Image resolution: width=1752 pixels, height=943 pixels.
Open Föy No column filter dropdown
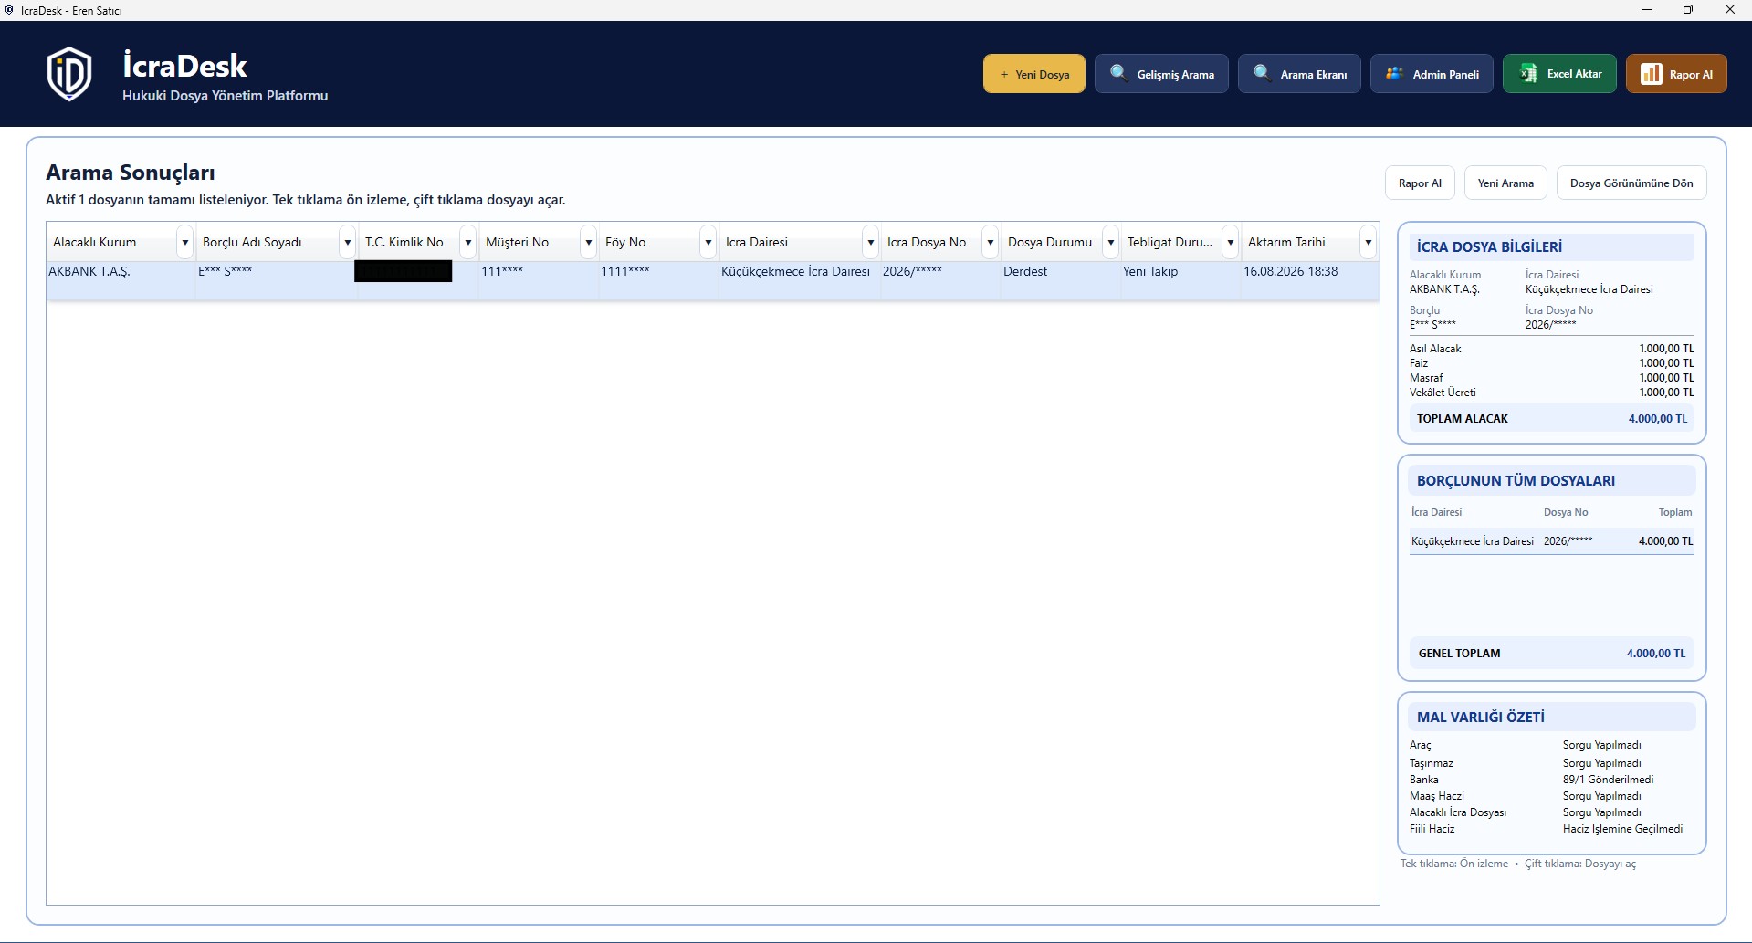708,242
